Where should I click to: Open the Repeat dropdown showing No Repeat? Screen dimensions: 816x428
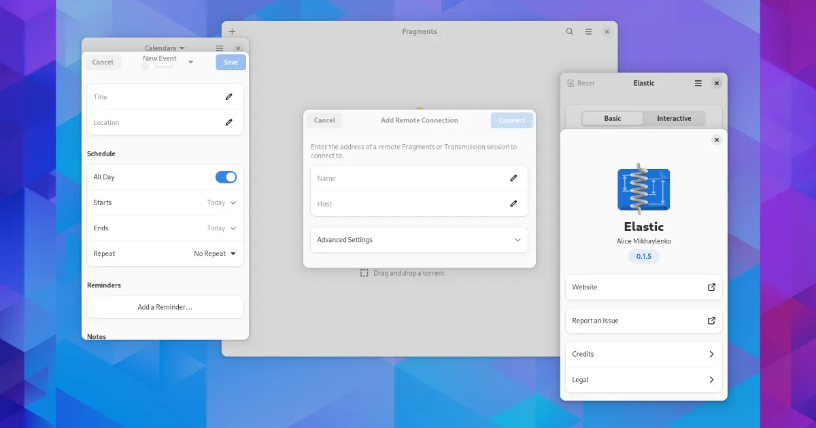pyautogui.click(x=215, y=254)
